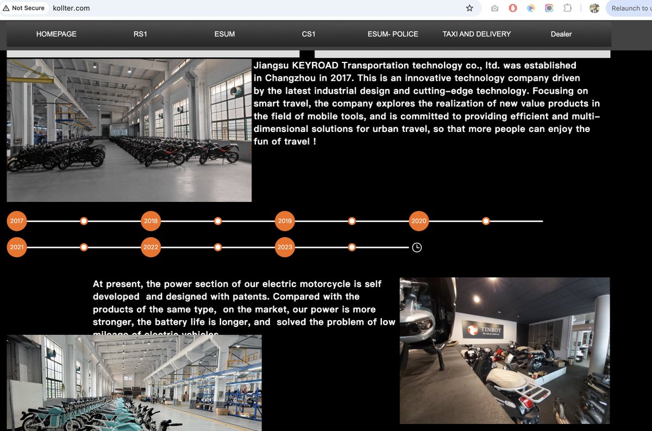Select the 2022 timeline marker
The width and height of the screenshot is (652, 431).
point(151,247)
